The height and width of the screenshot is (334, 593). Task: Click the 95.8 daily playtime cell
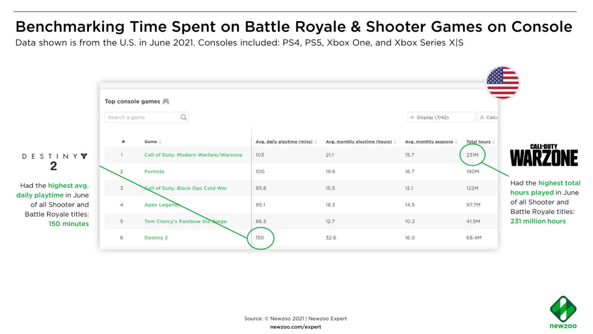click(261, 188)
